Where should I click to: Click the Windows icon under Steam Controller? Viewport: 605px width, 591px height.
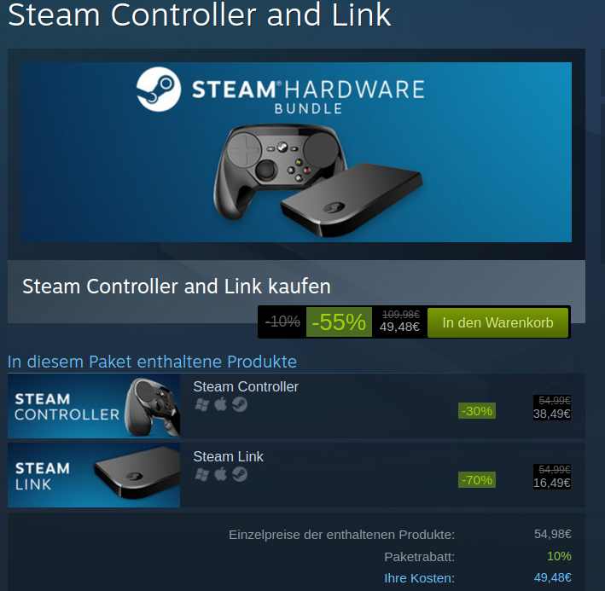[x=202, y=404]
